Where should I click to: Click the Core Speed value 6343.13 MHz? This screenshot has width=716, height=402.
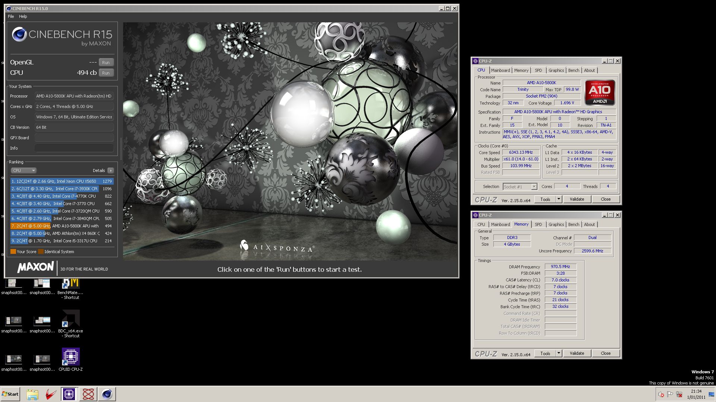point(521,152)
